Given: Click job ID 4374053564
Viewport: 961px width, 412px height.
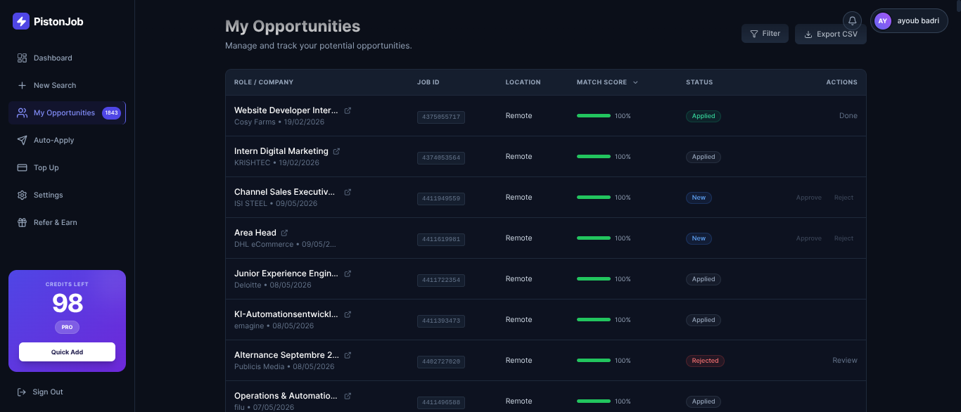Looking at the screenshot, I should (x=441, y=157).
